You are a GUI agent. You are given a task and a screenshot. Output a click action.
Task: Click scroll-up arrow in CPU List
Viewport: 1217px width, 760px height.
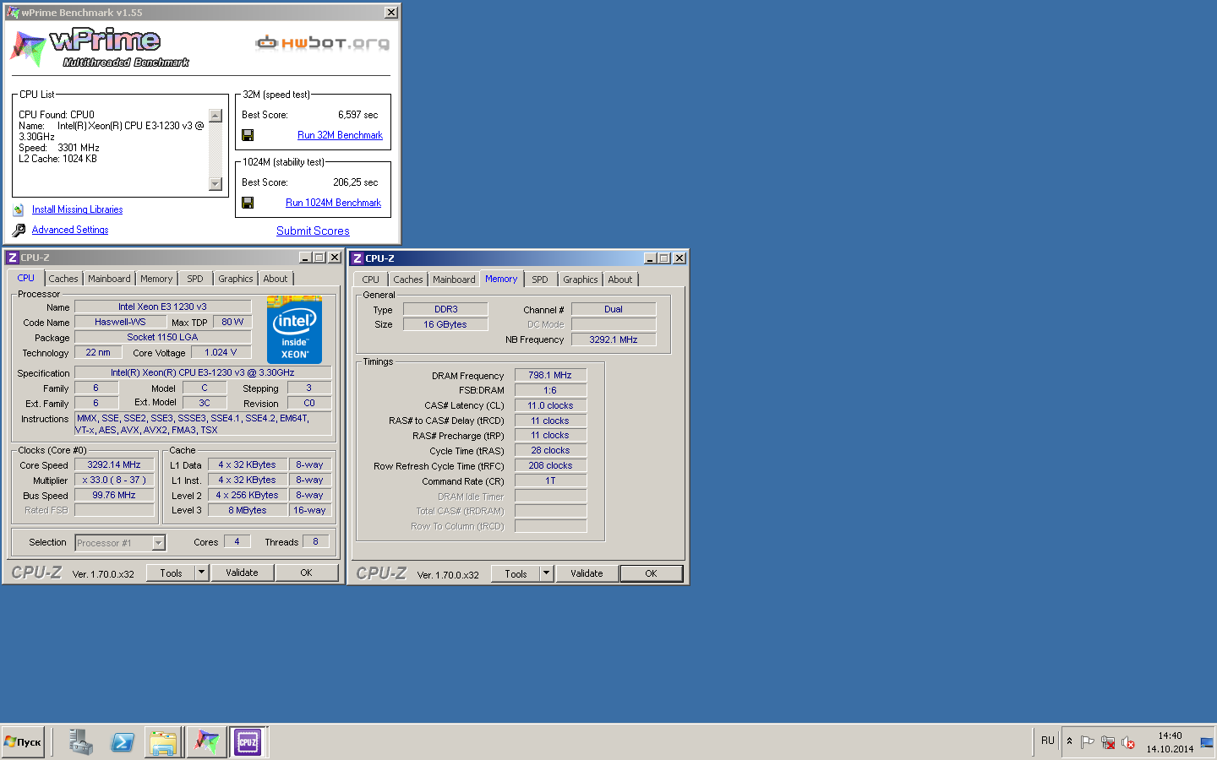coord(216,116)
